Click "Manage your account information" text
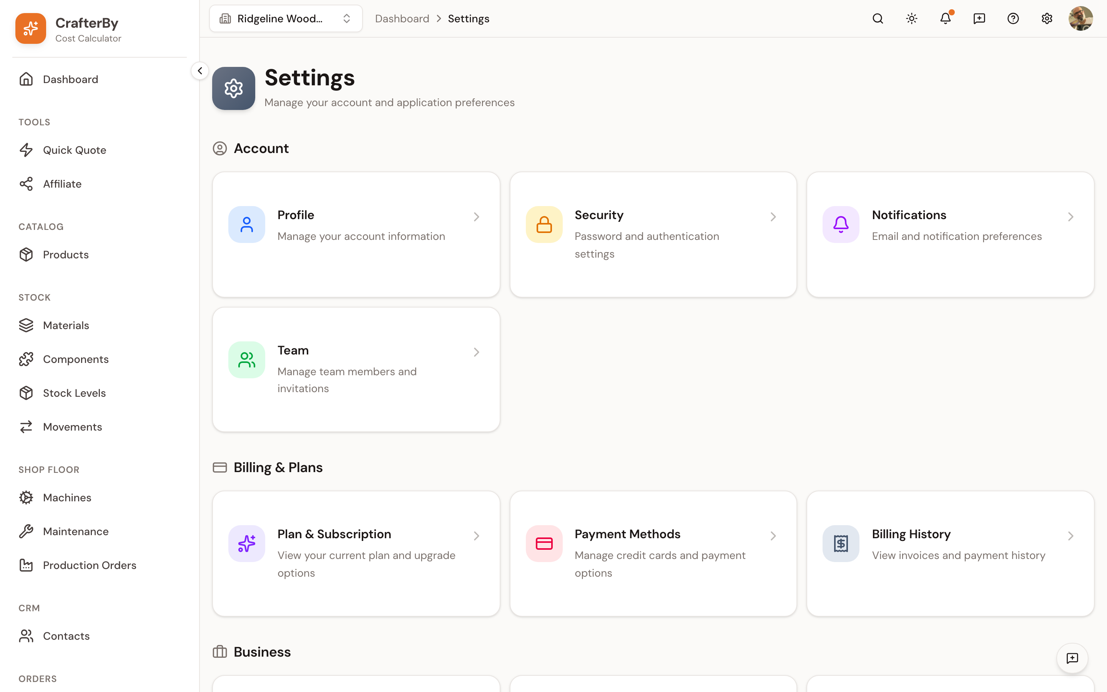Screen dimensions: 1107x692 pyautogui.click(x=361, y=236)
